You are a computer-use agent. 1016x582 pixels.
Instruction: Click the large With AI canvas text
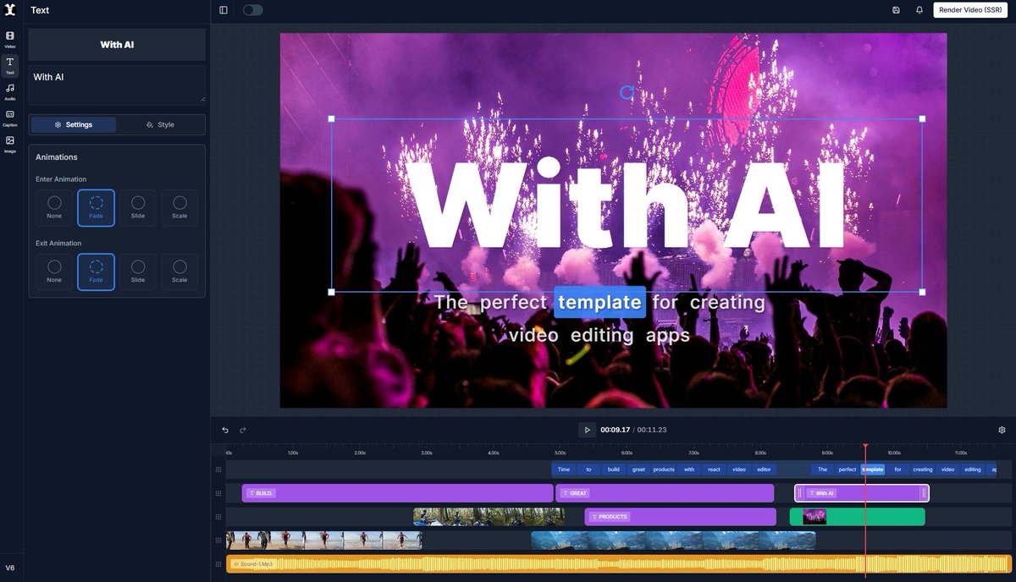[x=626, y=206]
